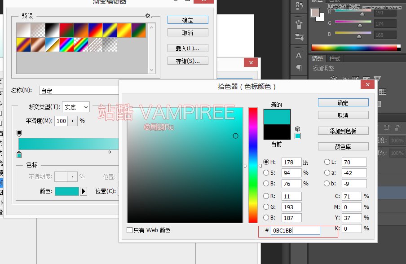Select the black opacity stop above the gradient bar
The width and height of the screenshot is (406, 264).
19,133
